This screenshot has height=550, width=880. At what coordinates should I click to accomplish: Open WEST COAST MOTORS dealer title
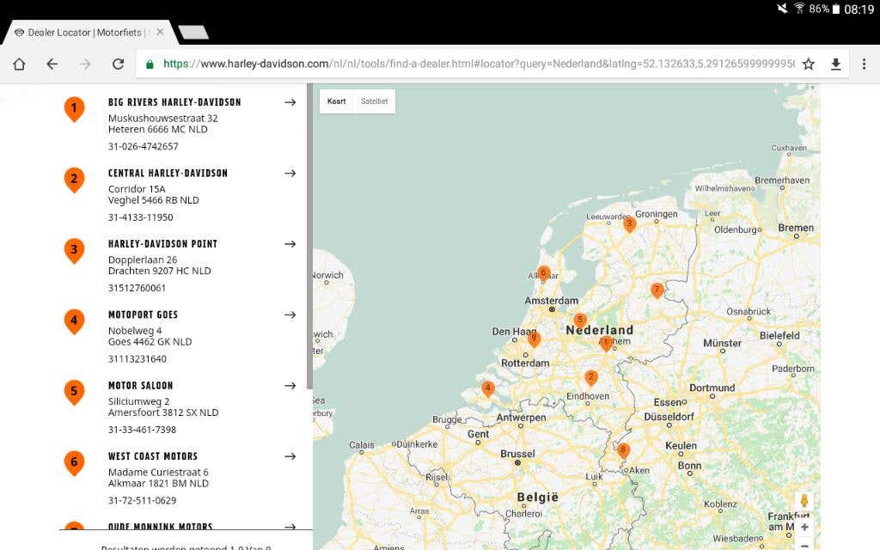tap(153, 456)
